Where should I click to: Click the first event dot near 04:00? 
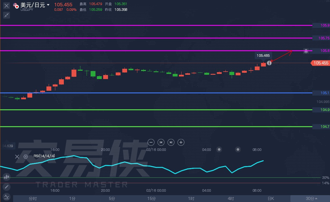click(x=219, y=150)
